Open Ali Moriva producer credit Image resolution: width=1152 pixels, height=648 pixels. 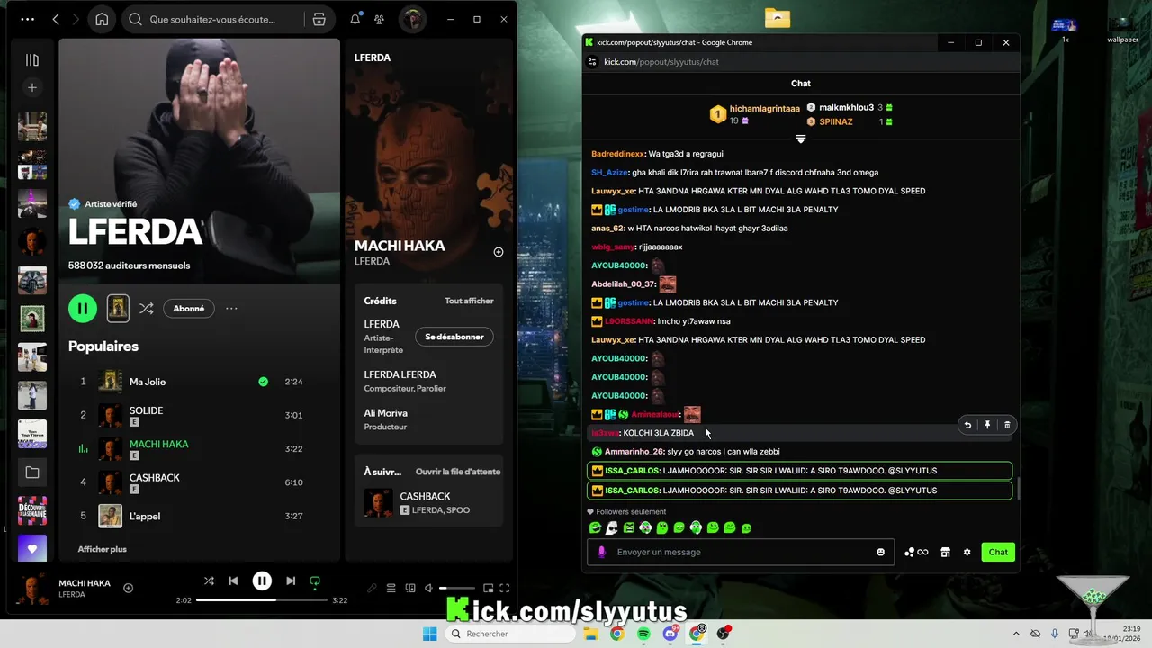tap(385, 413)
